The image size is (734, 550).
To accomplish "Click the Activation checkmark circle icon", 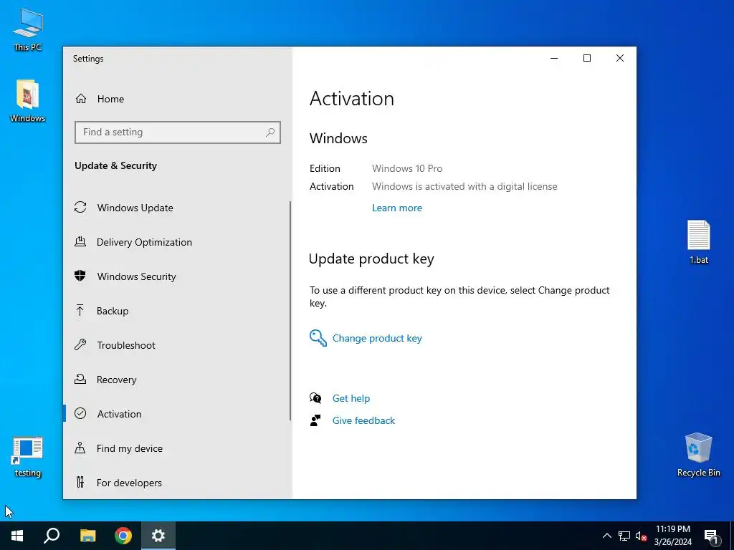I will (x=80, y=413).
